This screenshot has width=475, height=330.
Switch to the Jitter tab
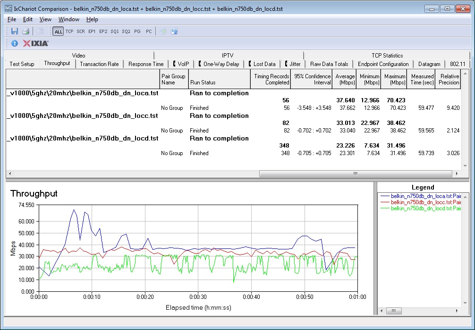(293, 64)
